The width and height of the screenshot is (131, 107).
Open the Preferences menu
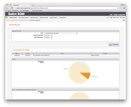[62, 18]
